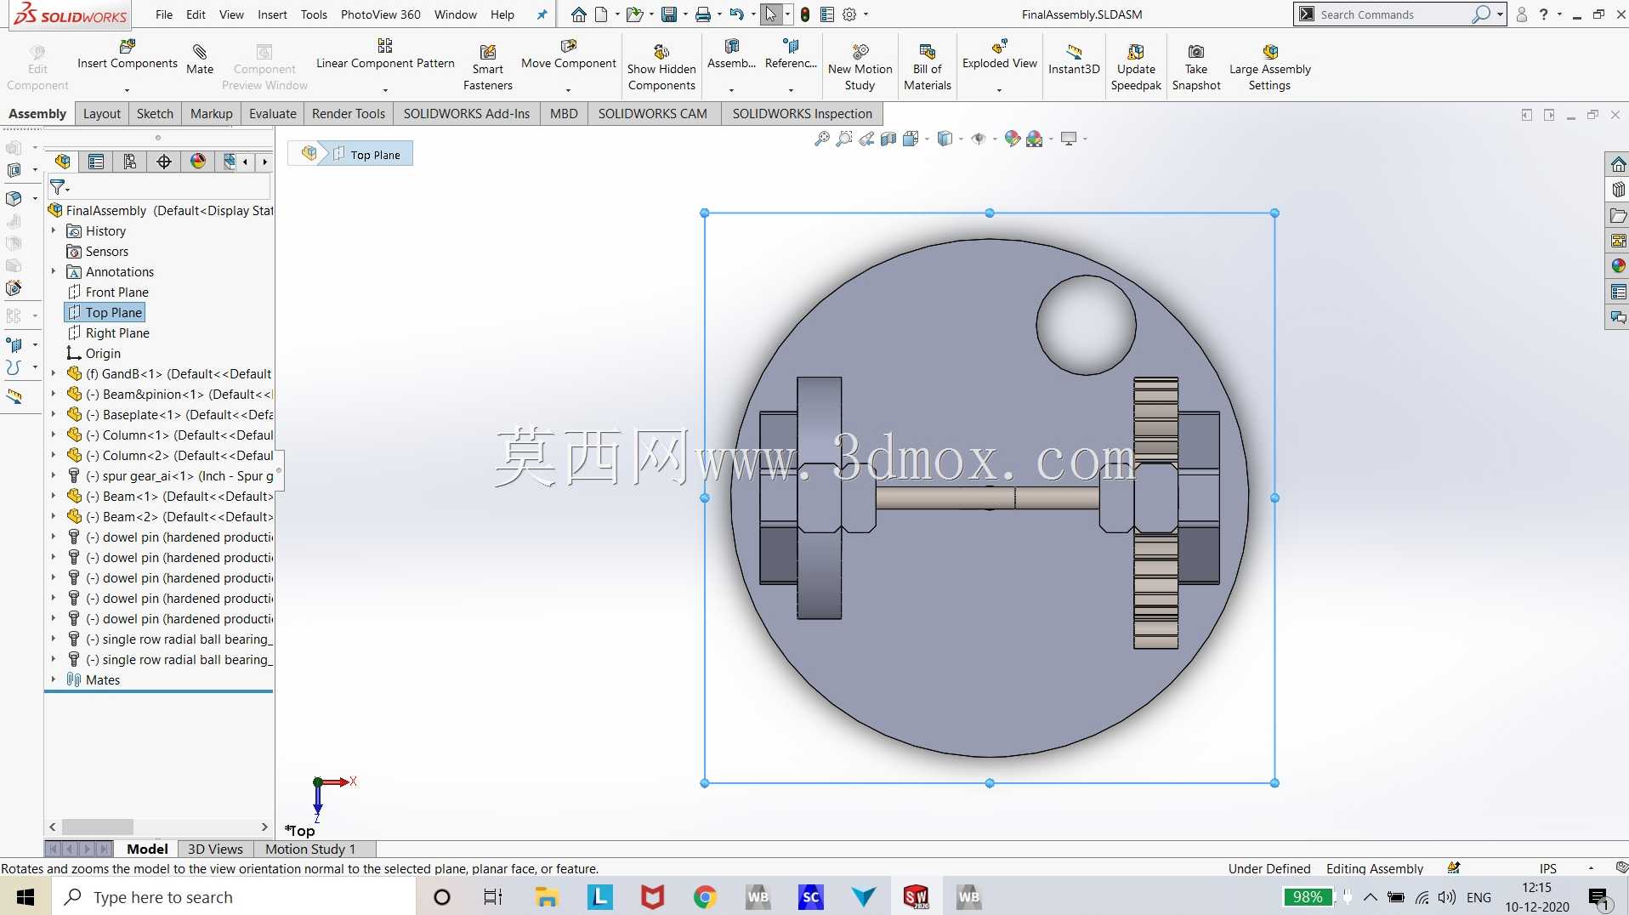Start a New Motion Study
Screen dimensions: 1629x915
[860, 68]
